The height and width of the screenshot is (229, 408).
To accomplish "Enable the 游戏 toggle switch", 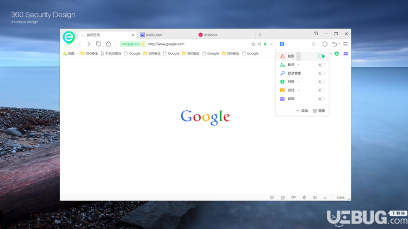I will click(x=322, y=91).
